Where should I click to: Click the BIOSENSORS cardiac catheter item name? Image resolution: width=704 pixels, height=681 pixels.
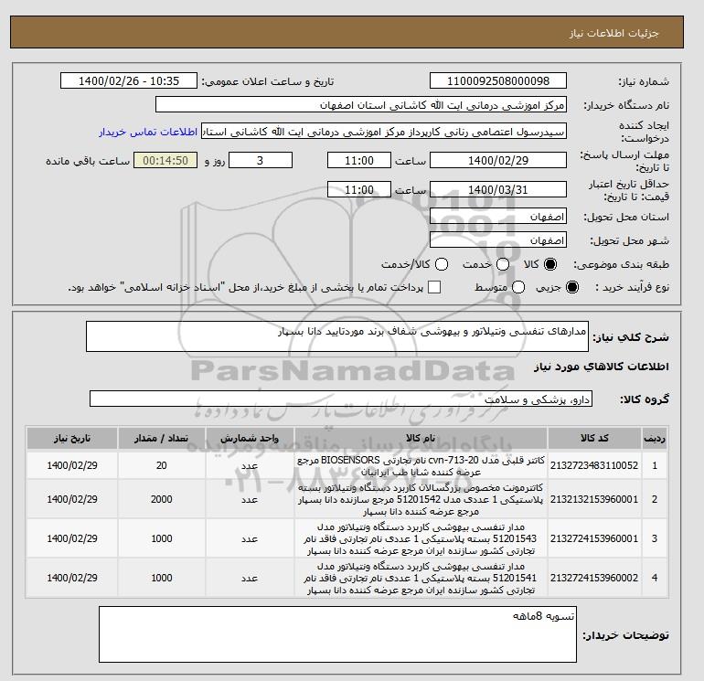421,466
